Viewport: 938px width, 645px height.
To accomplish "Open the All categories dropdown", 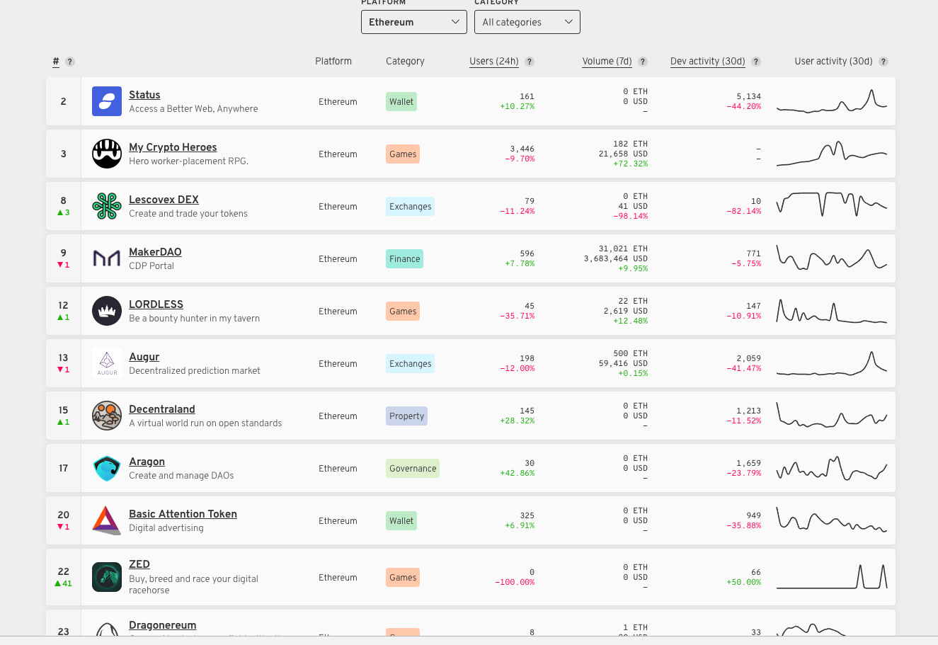I will (527, 22).
